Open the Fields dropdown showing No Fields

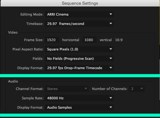click(79, 59)
